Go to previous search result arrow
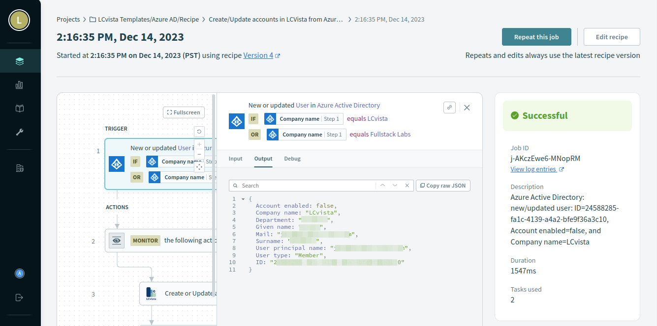The image size is (657, 326). (382, 186)
